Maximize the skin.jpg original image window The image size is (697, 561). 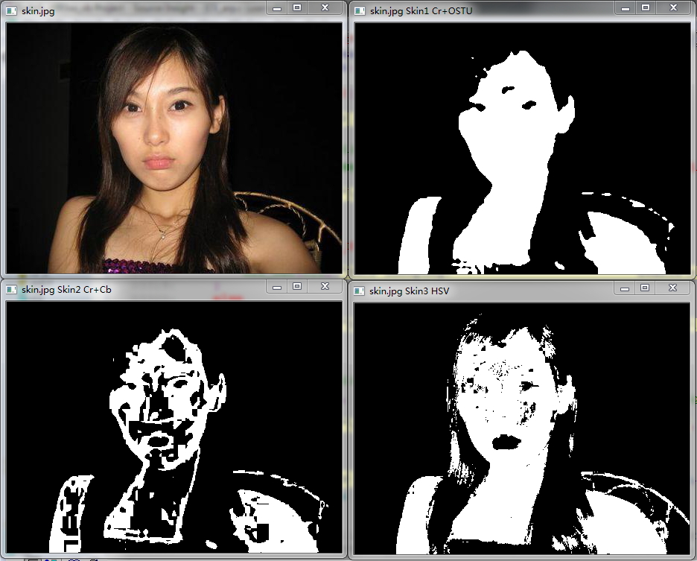[297, 8]
